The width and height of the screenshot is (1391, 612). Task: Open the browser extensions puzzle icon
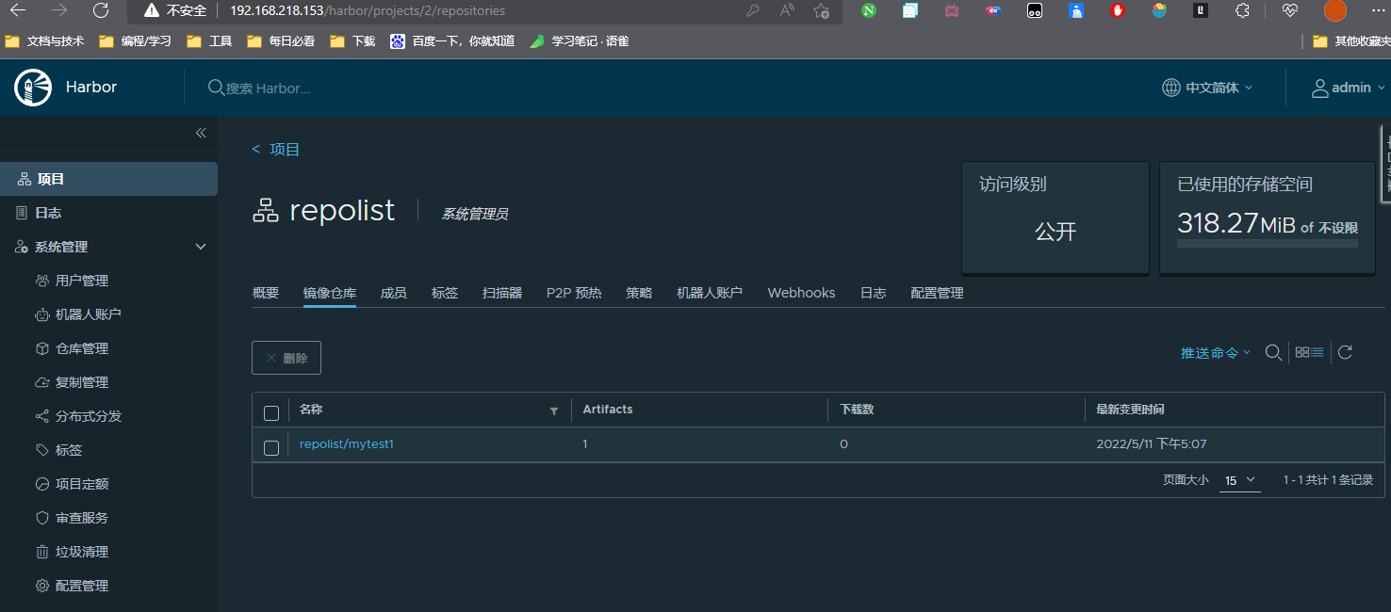pos(1242,10)
